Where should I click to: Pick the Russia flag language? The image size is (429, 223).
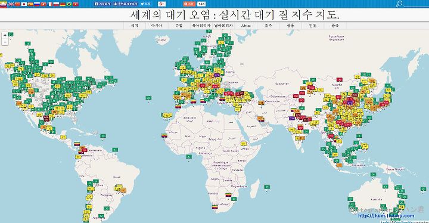[x=37, y=4]
